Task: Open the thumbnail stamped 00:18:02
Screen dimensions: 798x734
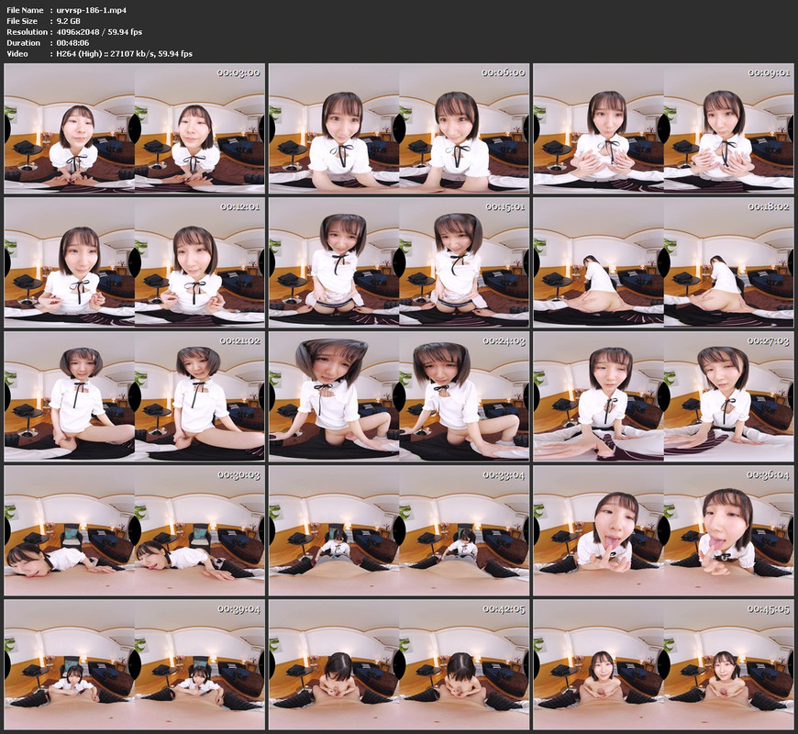Action: [664, 262]
